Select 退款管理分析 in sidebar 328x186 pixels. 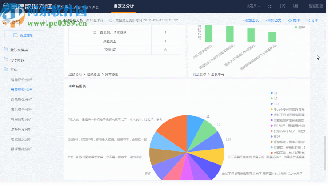coord(21,90)
